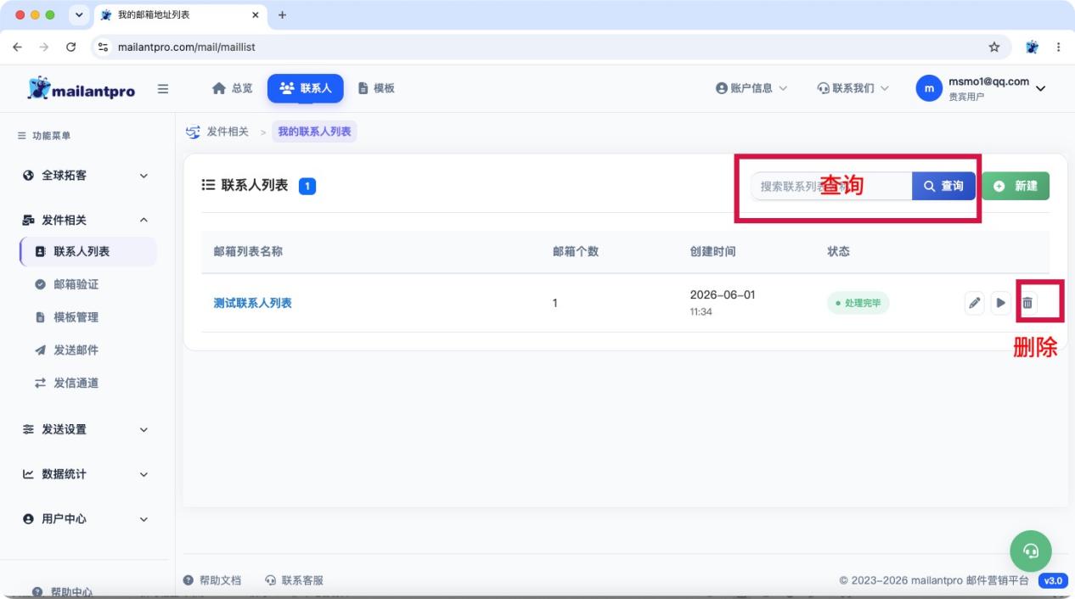
Task: Click the play icon in the list row
Action: (x=1001, y=303)
